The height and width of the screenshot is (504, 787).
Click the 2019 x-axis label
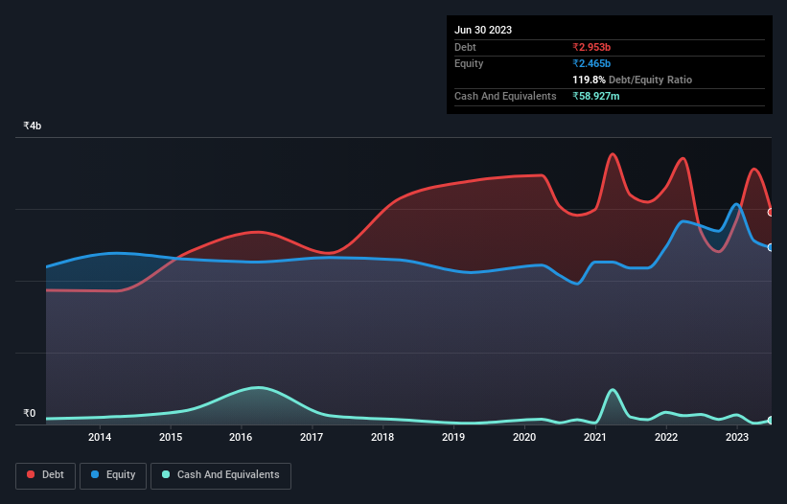(453, 437)
